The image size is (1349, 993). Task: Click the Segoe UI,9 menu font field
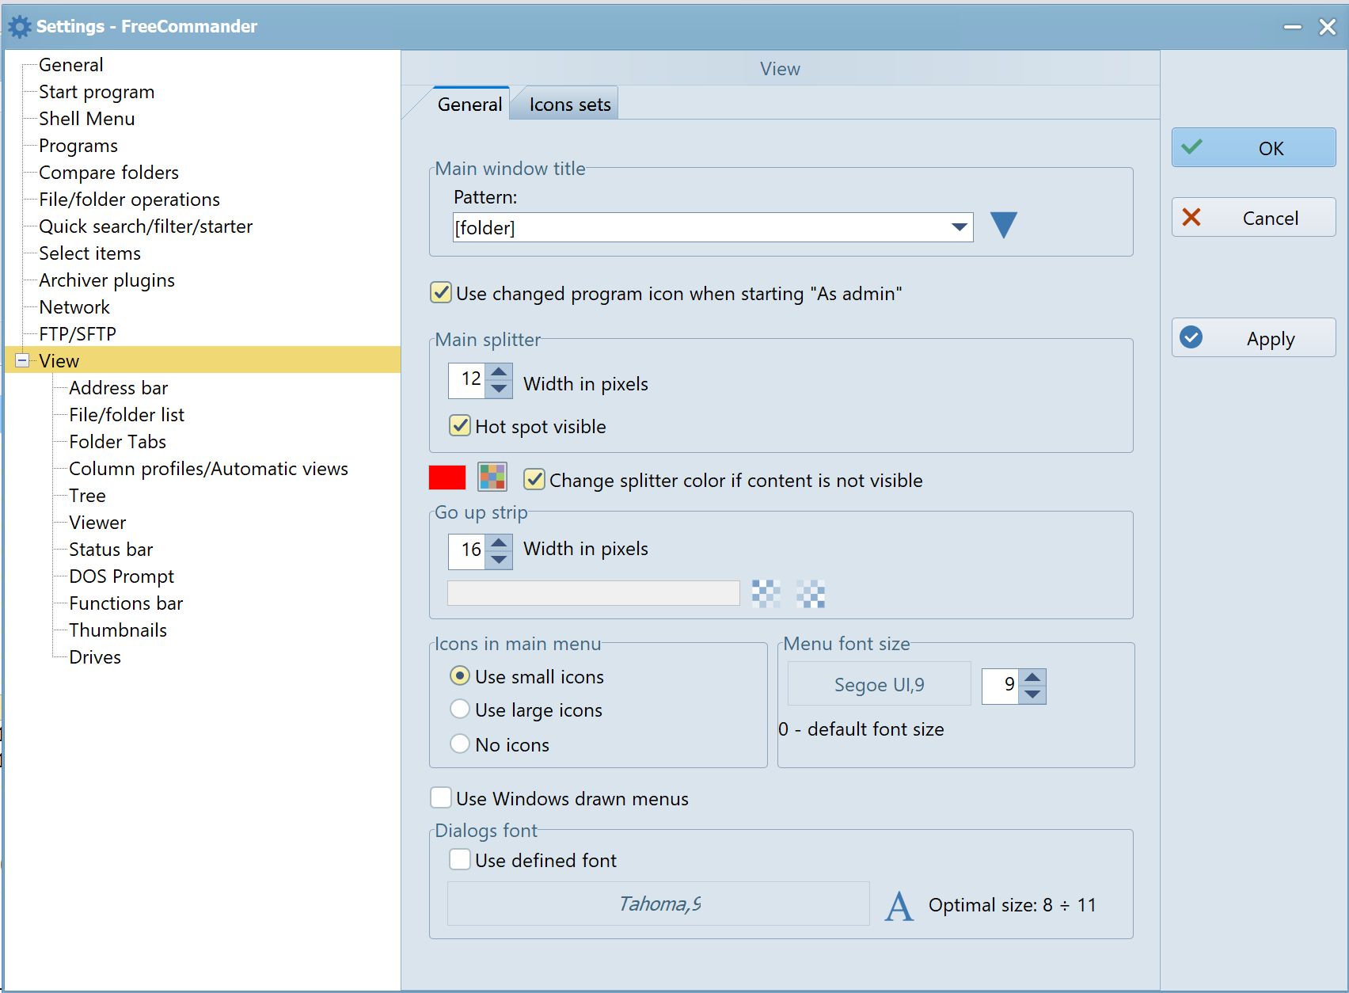(879, 684)
